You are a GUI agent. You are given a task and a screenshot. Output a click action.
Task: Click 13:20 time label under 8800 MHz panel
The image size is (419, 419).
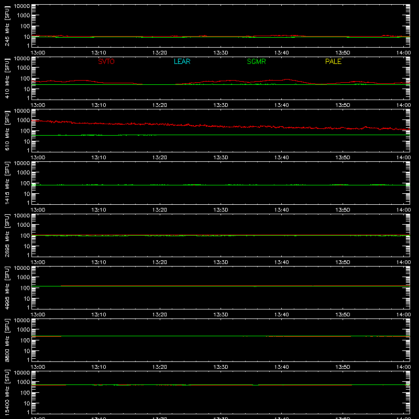click(x=160, y=367)
